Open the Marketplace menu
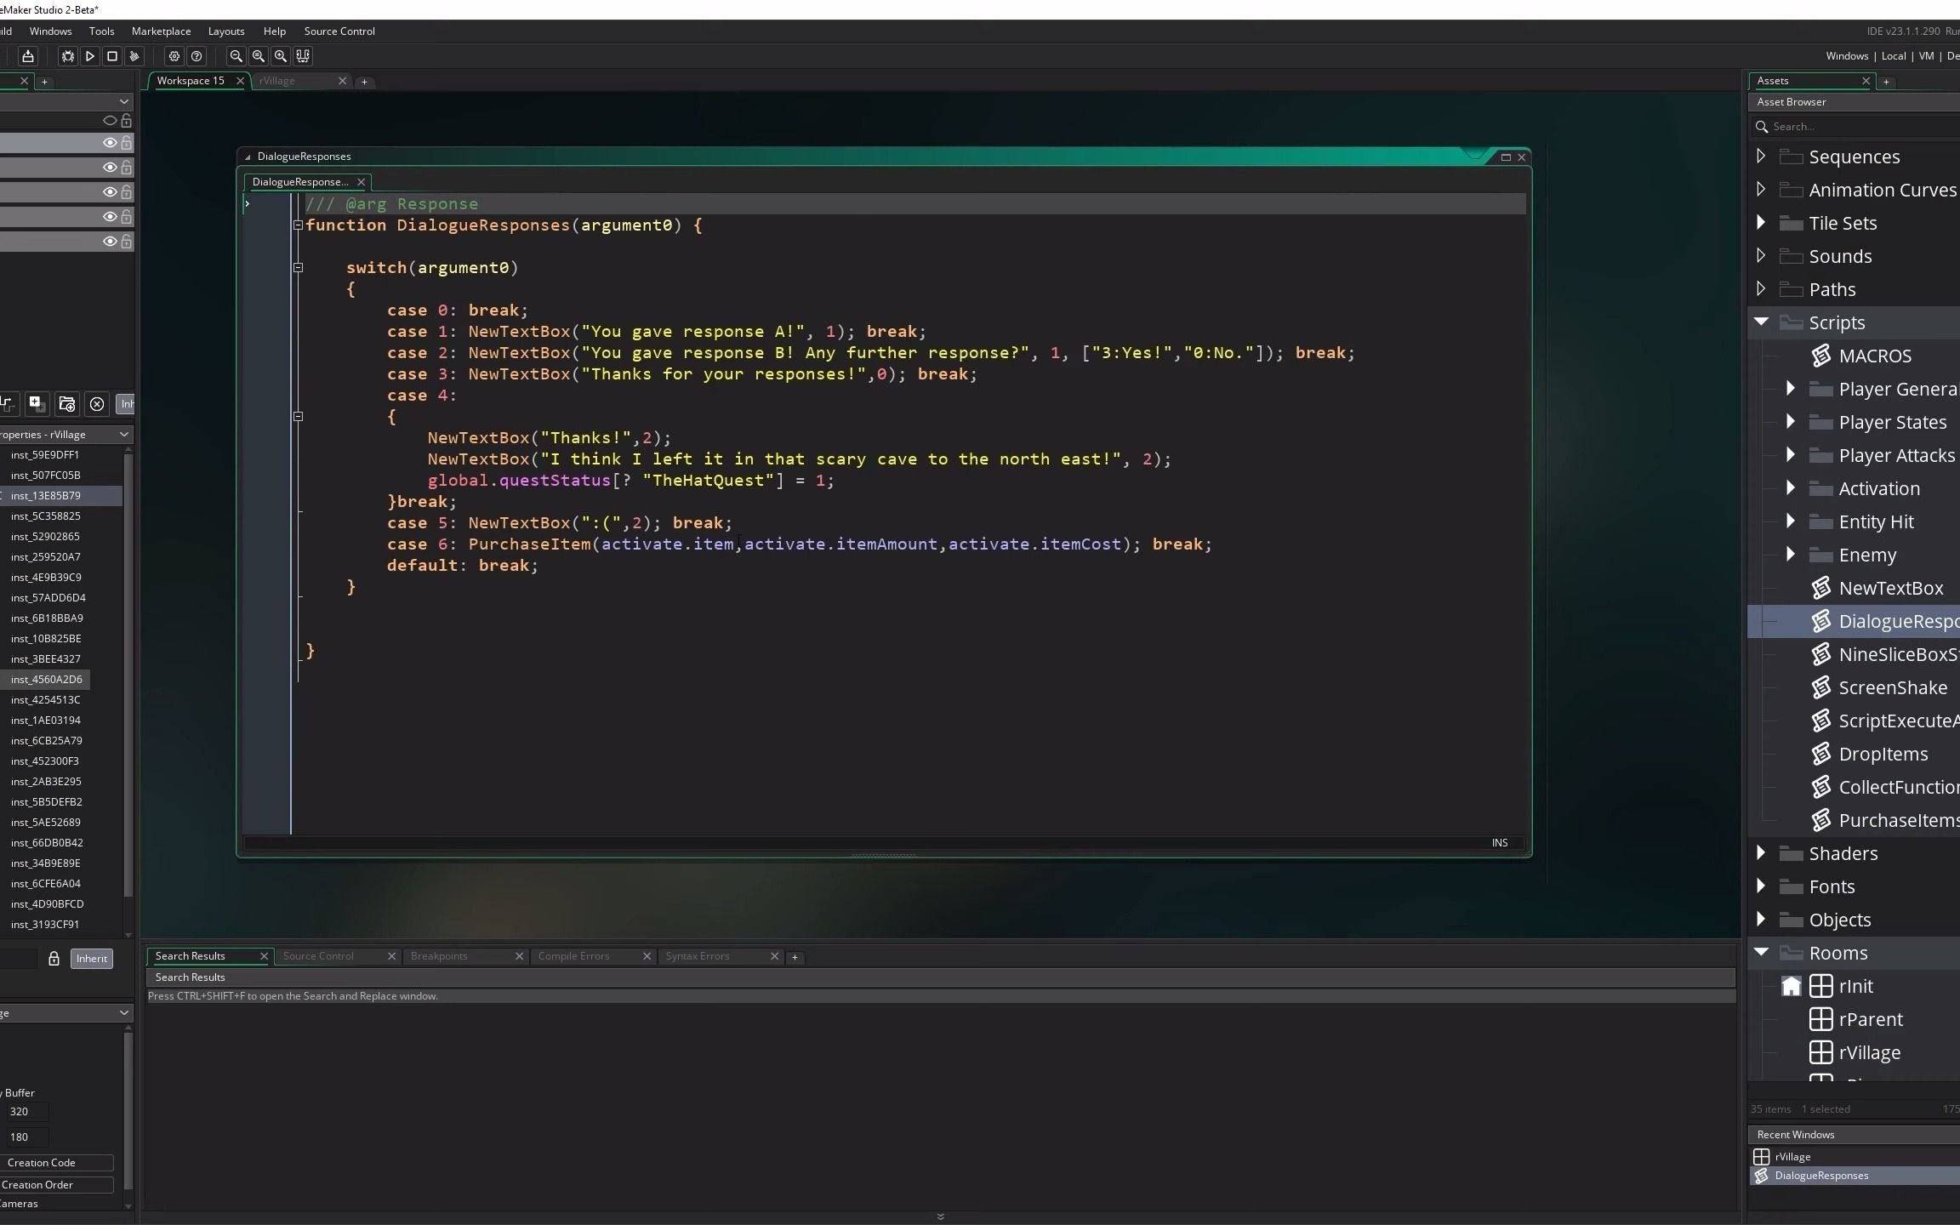Viewport: 1960px width, 1225px height. tap(161, 31)
